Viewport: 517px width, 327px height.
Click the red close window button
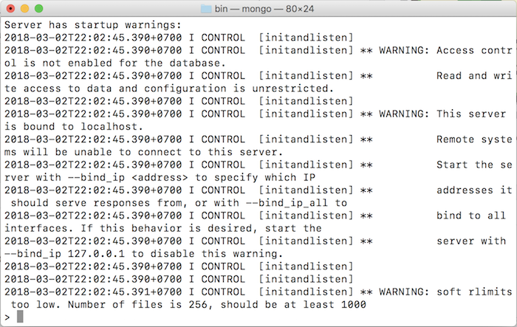coord(10,9)
